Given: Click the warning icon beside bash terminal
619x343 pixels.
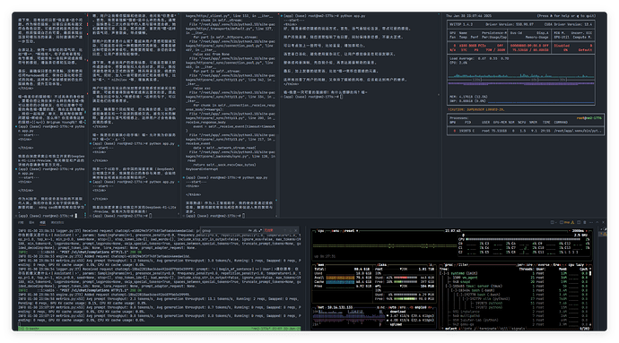Looking at the screenshot, I should (x=572, y=222).
